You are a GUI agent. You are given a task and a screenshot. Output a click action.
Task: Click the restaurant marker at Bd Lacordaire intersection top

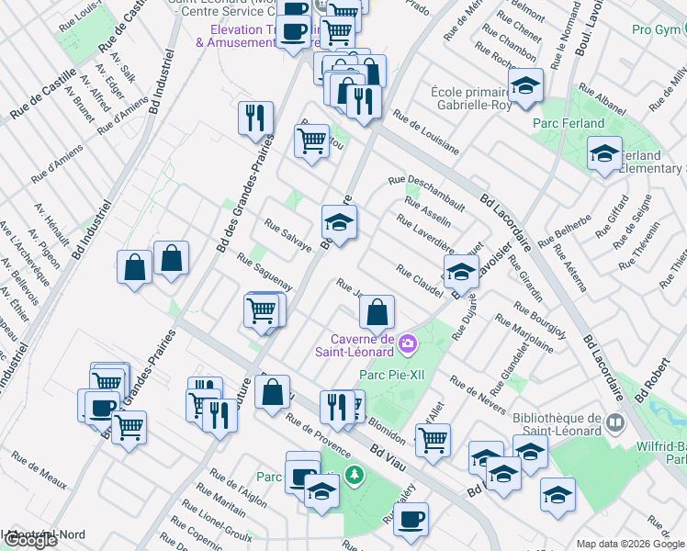[x=364, y=104]
